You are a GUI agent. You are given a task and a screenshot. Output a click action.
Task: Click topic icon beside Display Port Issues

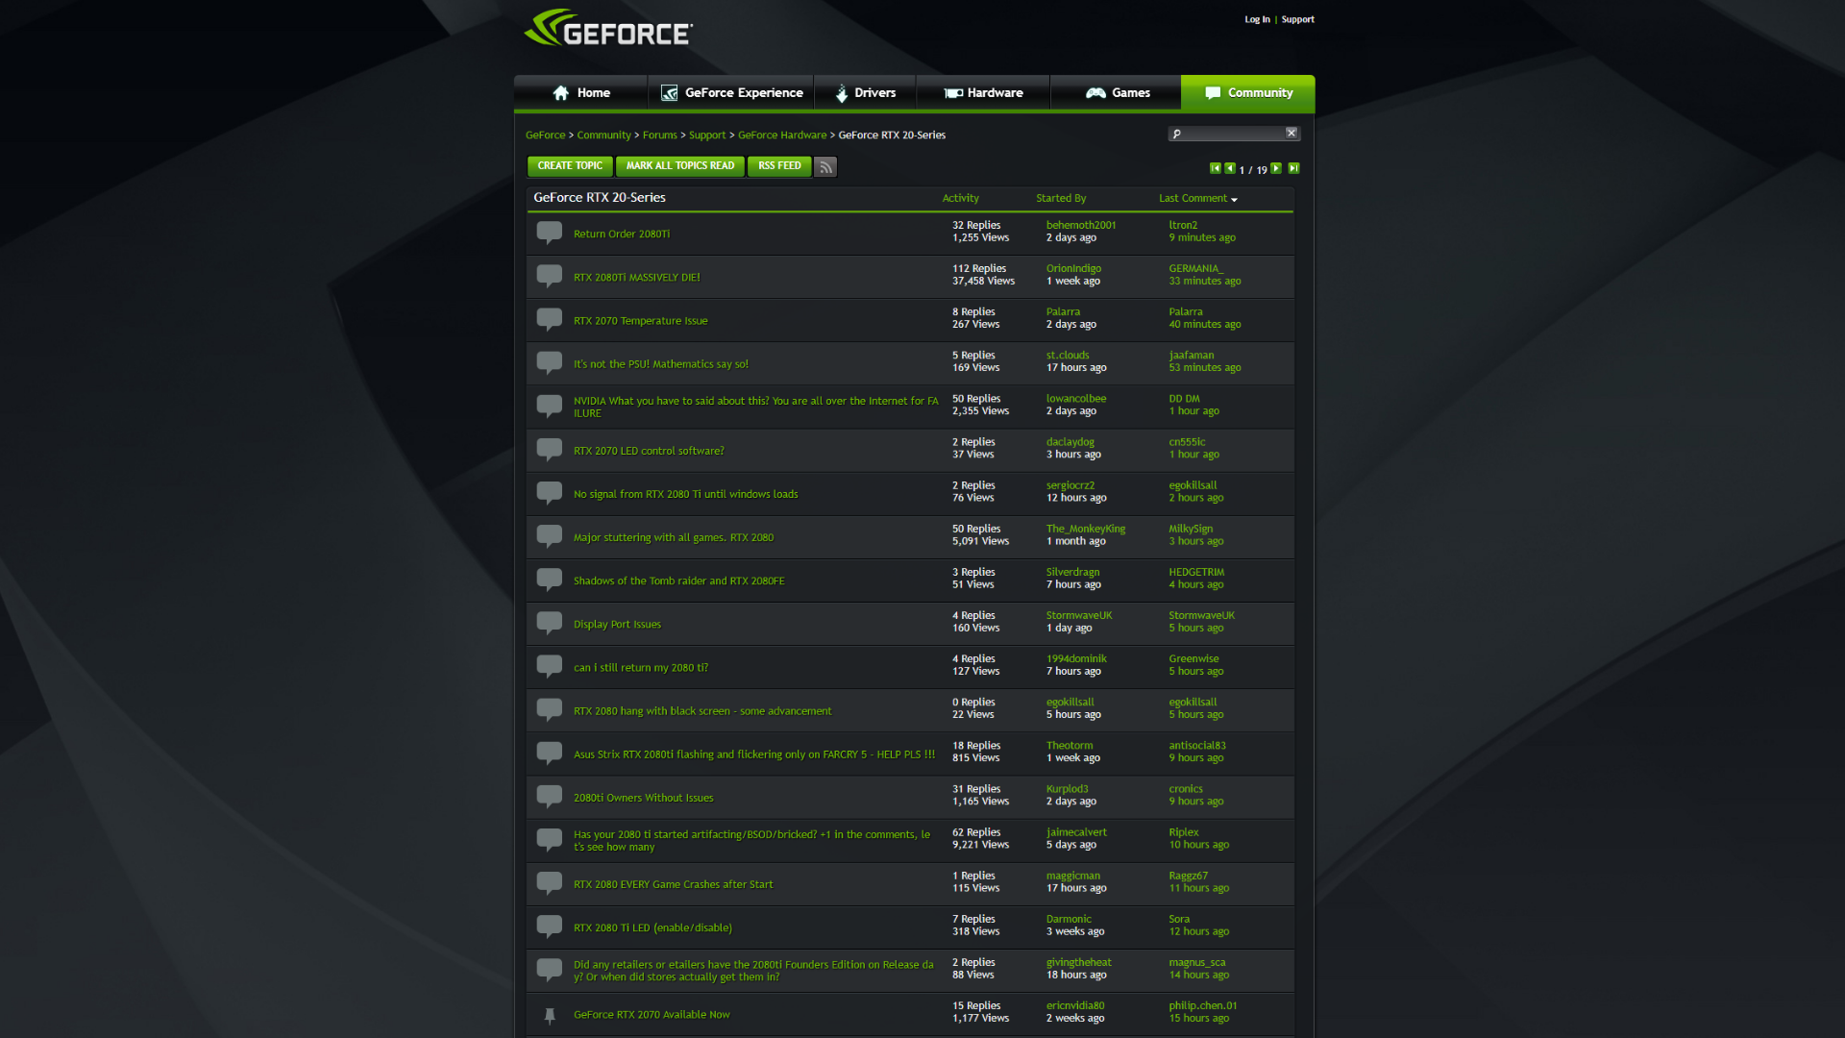[x=550, y=623]
